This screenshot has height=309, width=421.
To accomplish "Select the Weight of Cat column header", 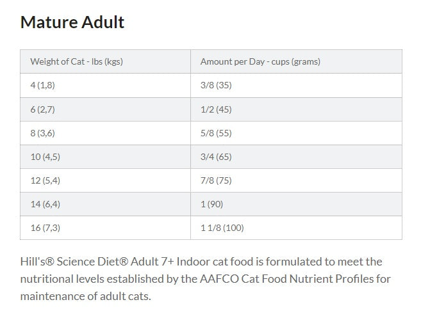I will 105,61.
